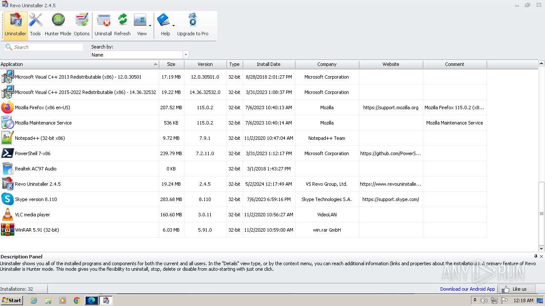Open Windows Media Player from taskbar
The image size is (545, 306).
[63, 300]
